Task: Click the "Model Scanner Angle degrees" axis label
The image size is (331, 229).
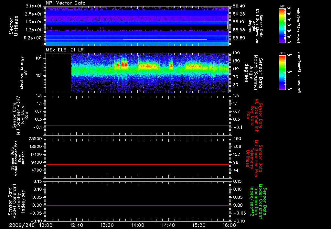Action: click(251, 73)
